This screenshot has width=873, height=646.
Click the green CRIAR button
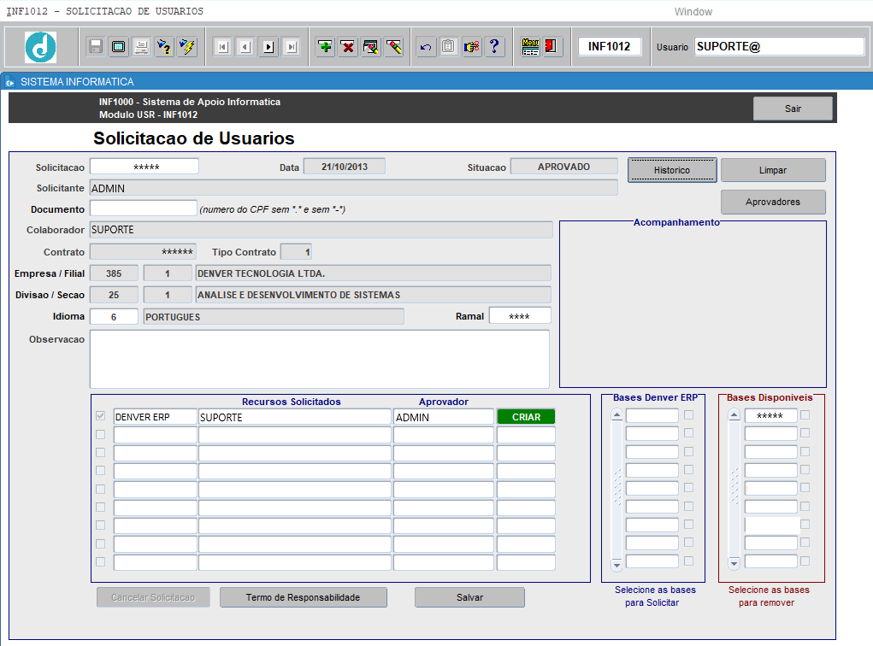(x=526, y=417)
